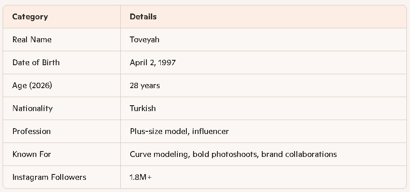Image resolution: width=410 pixels, height=192 pixels.
Task: Click the "28 years" value
Action: (145, 85)
